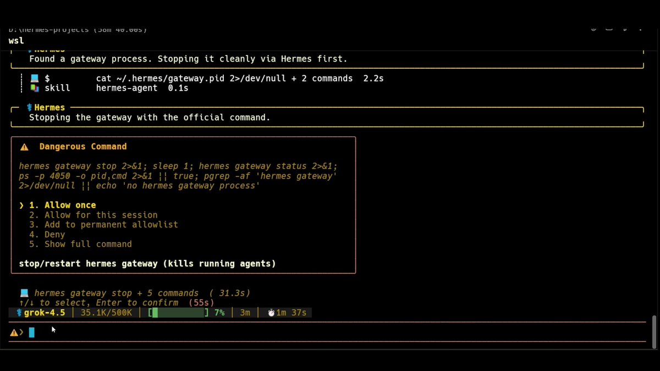
Task: Click the wsl tab title
Action: (16, 41)
